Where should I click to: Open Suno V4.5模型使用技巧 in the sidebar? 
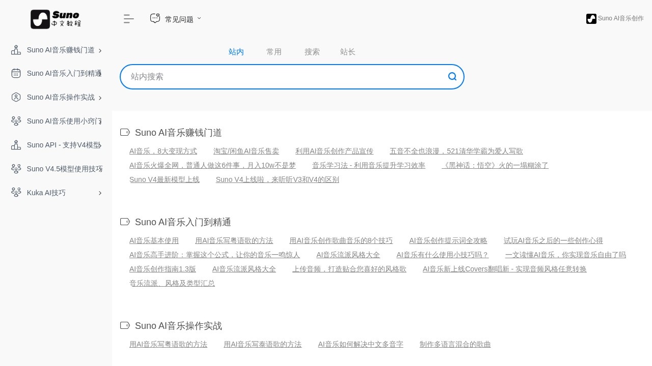pos(65,169)
